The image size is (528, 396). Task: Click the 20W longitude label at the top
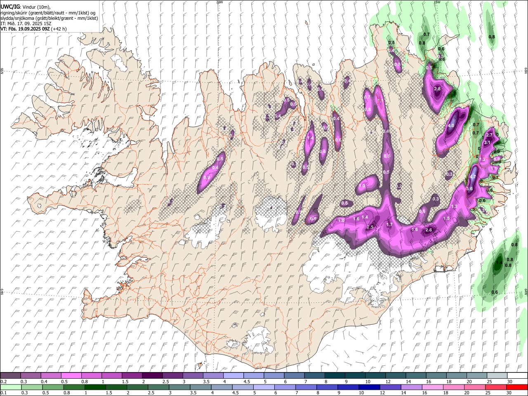click(220, 2)
